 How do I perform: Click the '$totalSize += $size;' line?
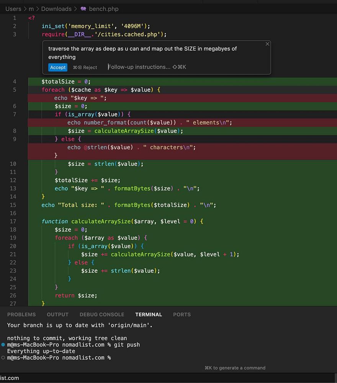tap(87, 180)
